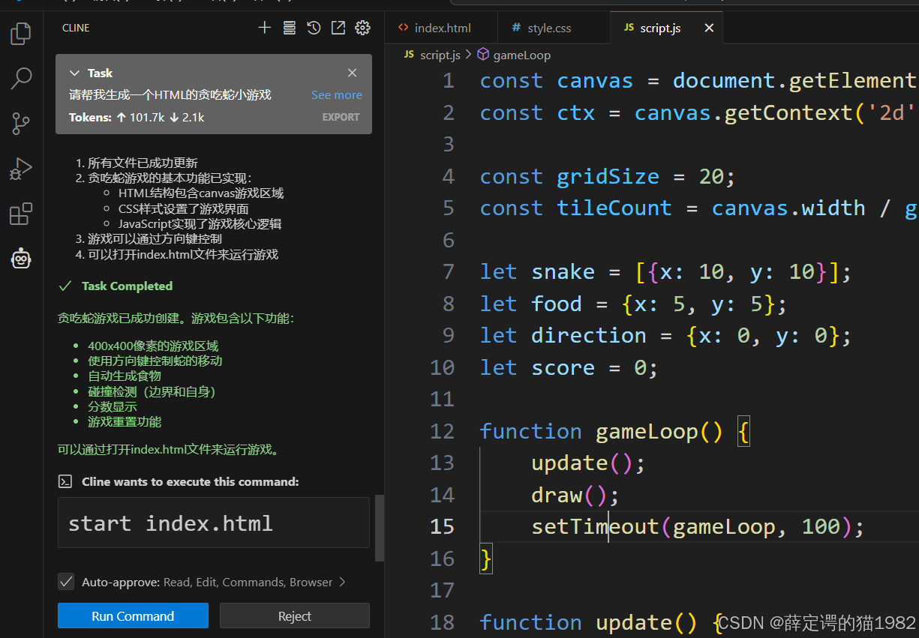Open the Cline robot view

pyautogui.click(x=21, y=259)
